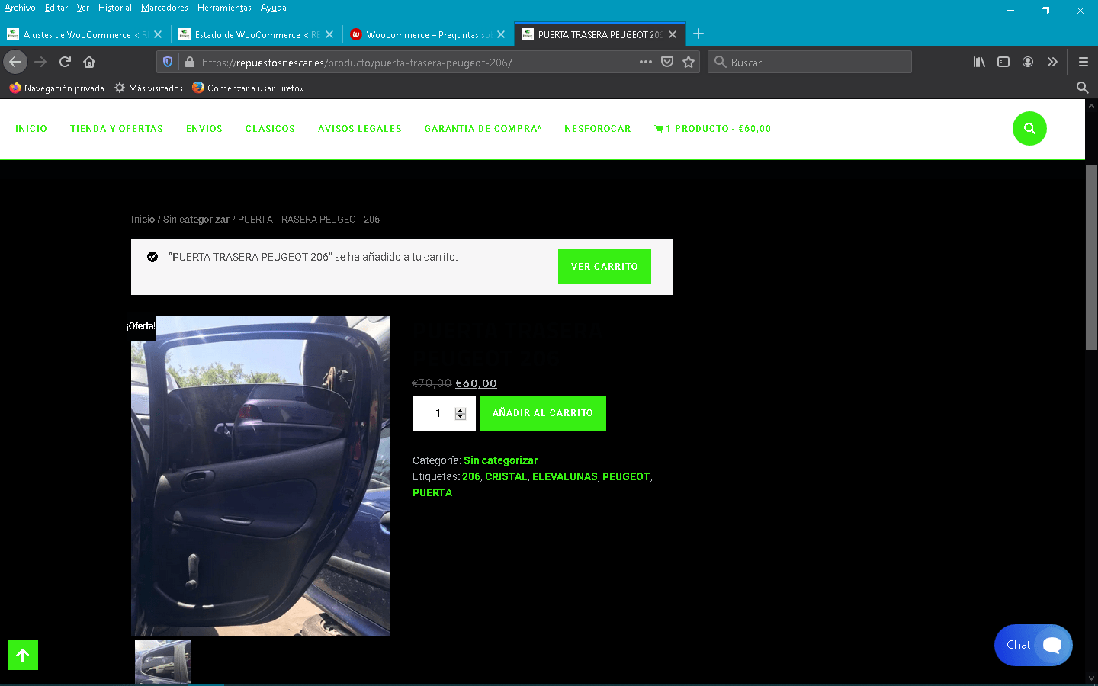The image size is (1098, 686).
Task: Open TIENDA Y OFERTAS page
Action: 117,129
